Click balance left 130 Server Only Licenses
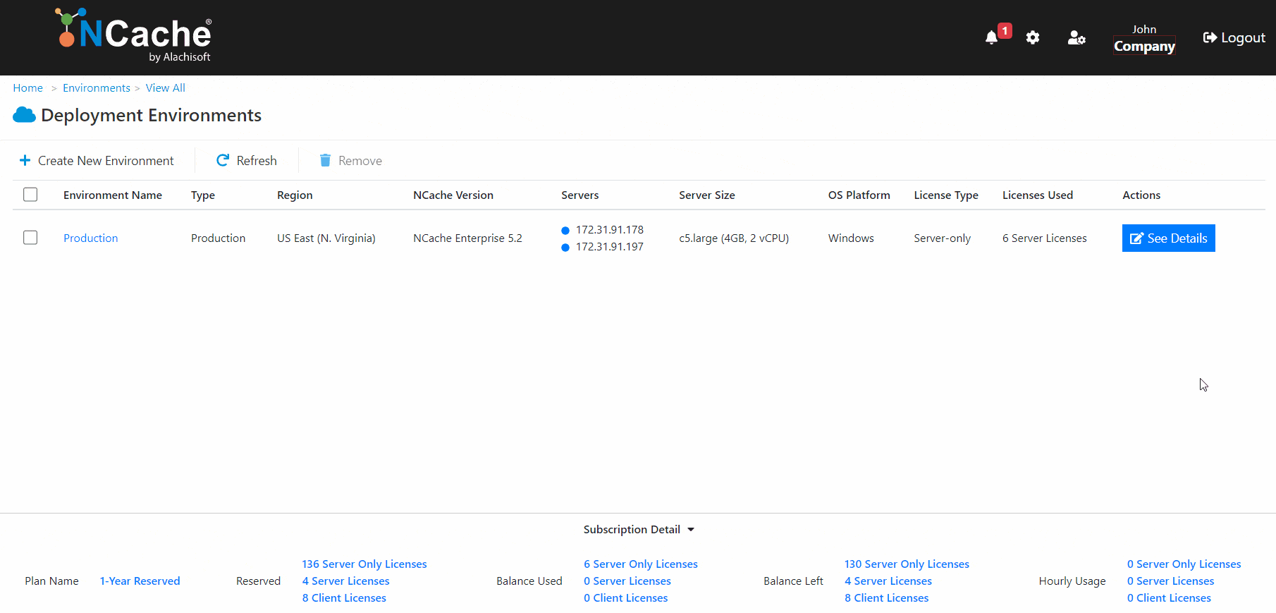 coord(907,564)
